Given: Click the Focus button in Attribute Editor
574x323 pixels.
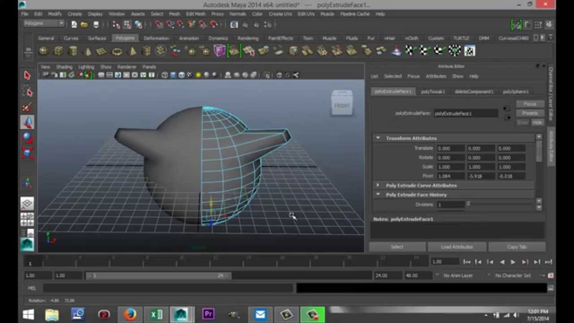Looking at the screenshot, I should point(530,104).
